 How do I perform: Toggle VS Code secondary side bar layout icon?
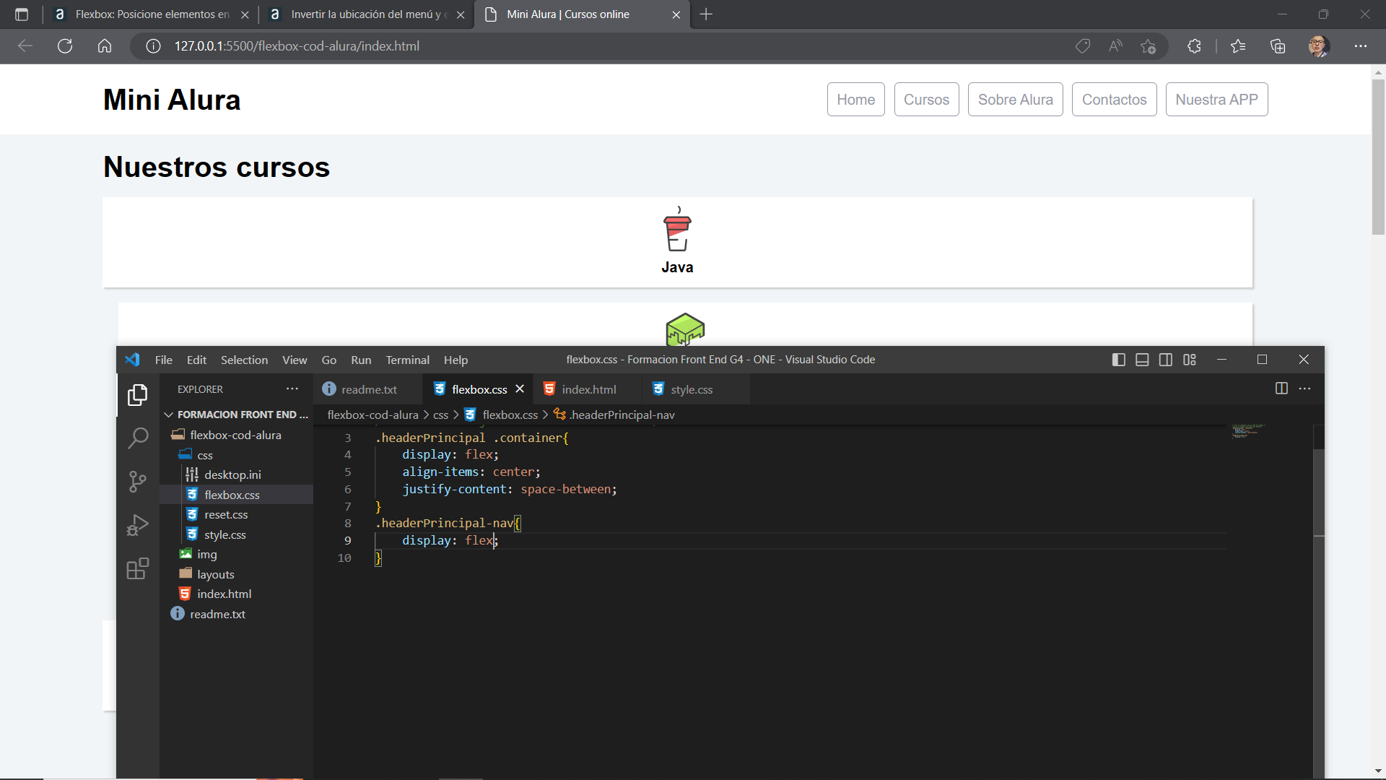(x=1166, y=360)
